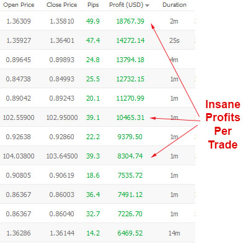The height and width of the screenshot is (243, 248).
Task: Click close price 0.86040
Action: tap(62, 214)
